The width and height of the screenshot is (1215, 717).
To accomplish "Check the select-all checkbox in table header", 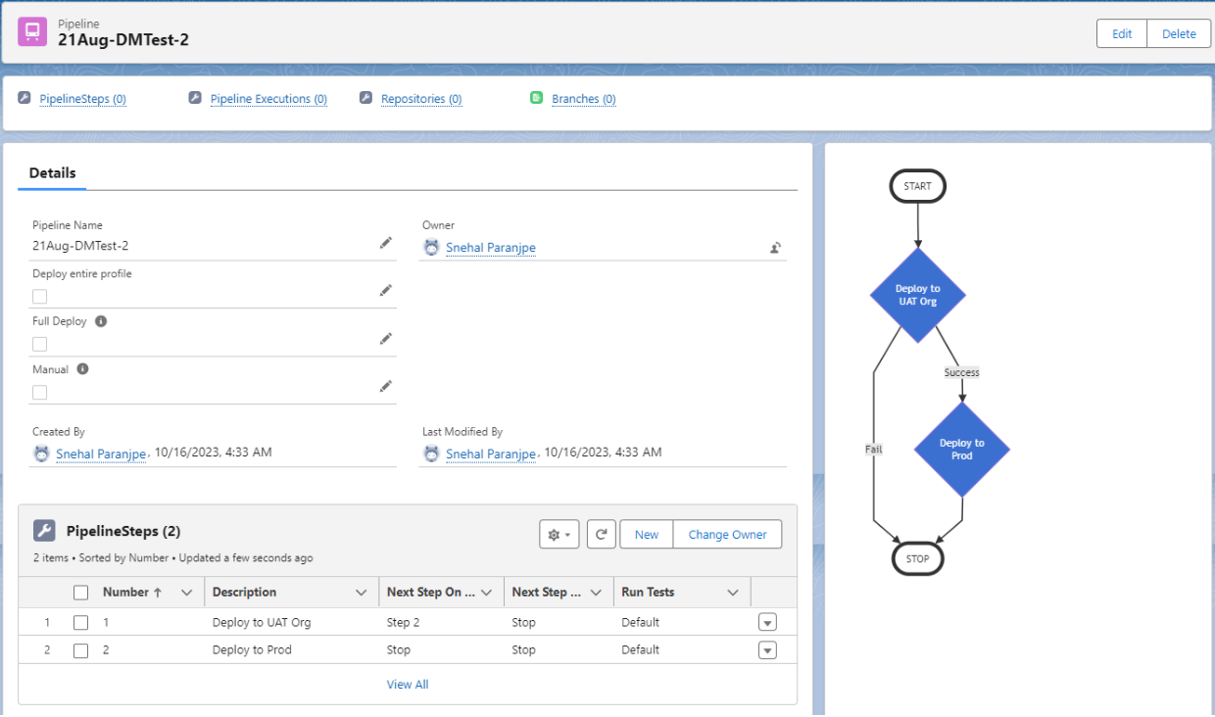I will 81,593.
